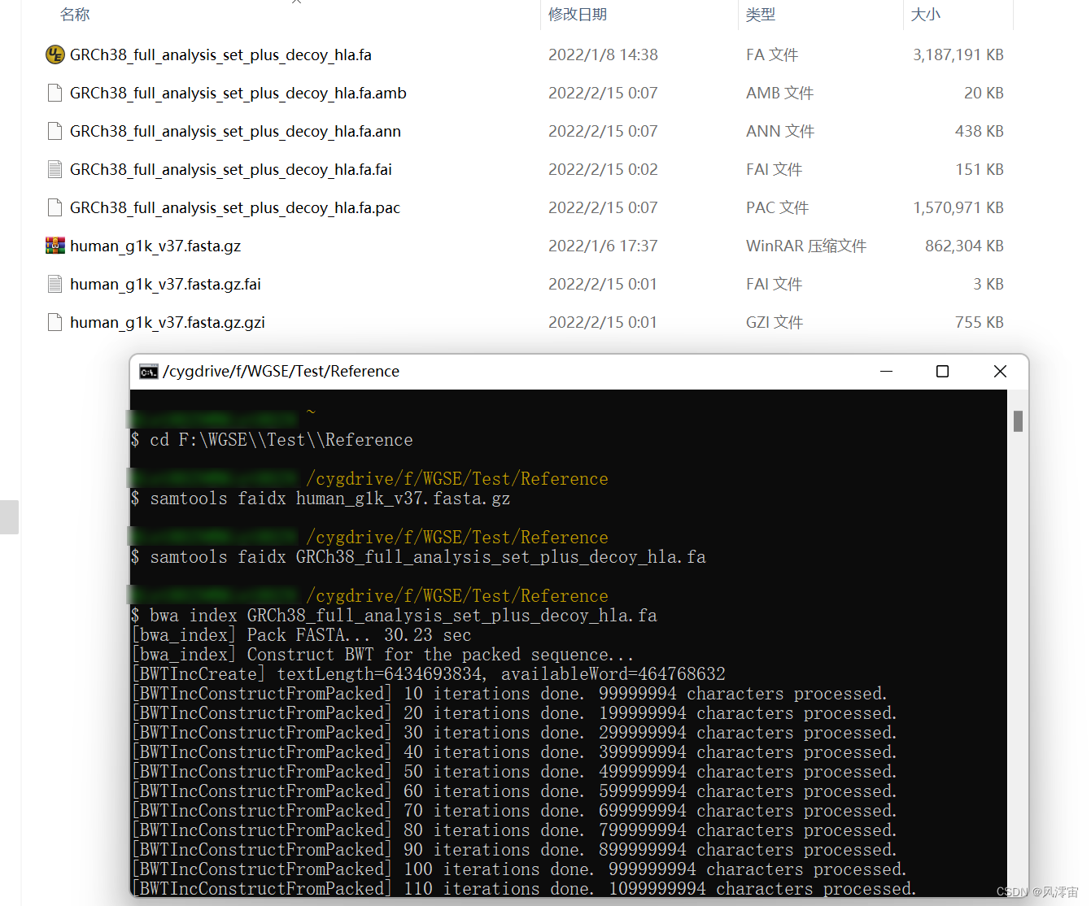Click the FAI file icon of GRCh38 .fa.fai
This screenshot has width=1091, height=906.
click(55, 169)
